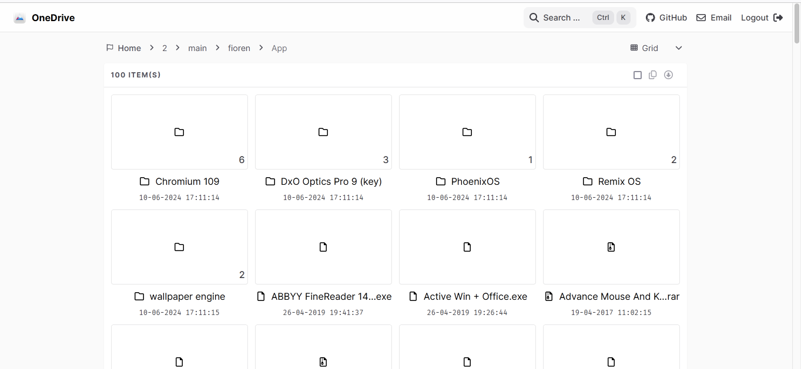Click the download selected files icon
The image size is (801, 369).
click(x=668, y=75)
